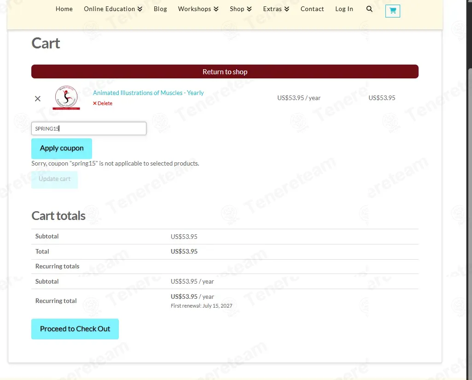Image resolution: width=472 pixels, height=380 pixels.
Task: Go to the Home menu item
Action: 64,9
